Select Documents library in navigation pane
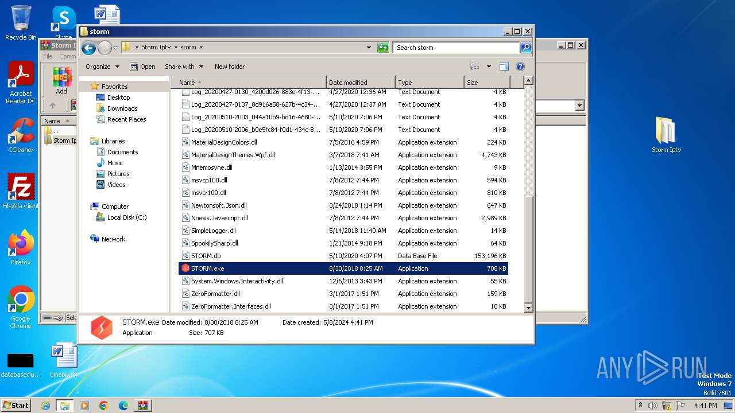 (122, 152)
